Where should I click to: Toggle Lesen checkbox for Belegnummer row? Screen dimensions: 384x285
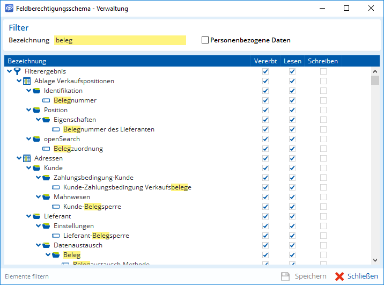[292, 100]
